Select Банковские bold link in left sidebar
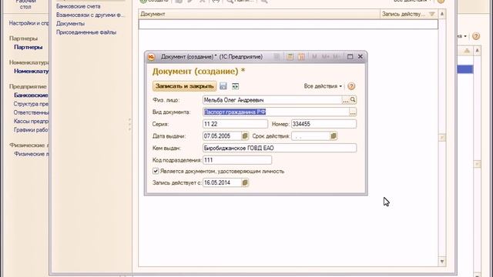 click(31, 95)
